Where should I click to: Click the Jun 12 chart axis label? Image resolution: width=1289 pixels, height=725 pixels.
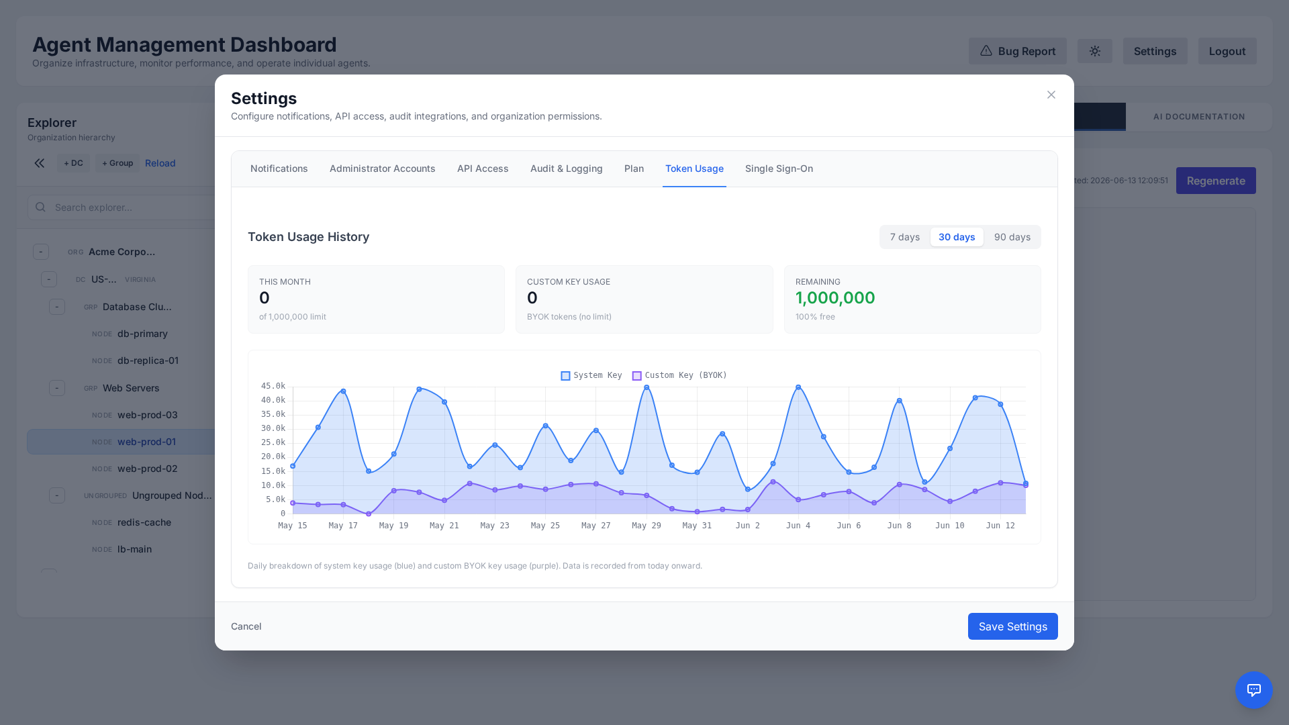[x=1000, y=526]
